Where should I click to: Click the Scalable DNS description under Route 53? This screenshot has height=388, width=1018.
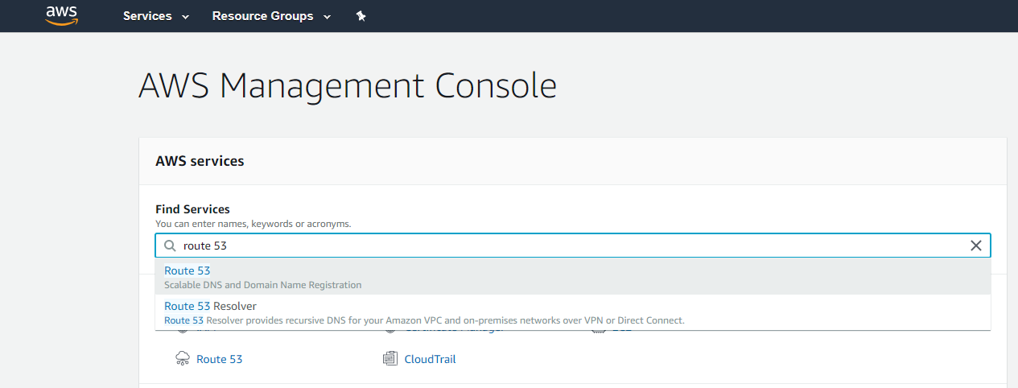pyautogui.click(x=262, y=285)
